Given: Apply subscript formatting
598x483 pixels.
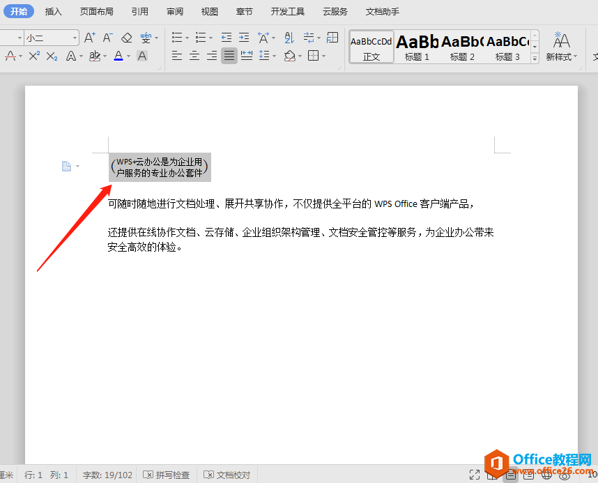Looking at the screenshot, I should pos(52,56).
